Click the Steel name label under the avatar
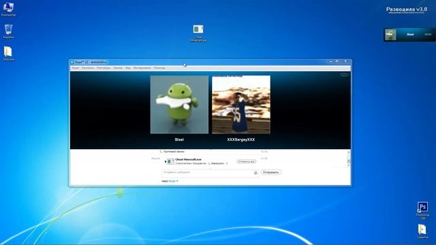Image resolution: width=436 pixels, height=245 pixels. pos(179,140)
